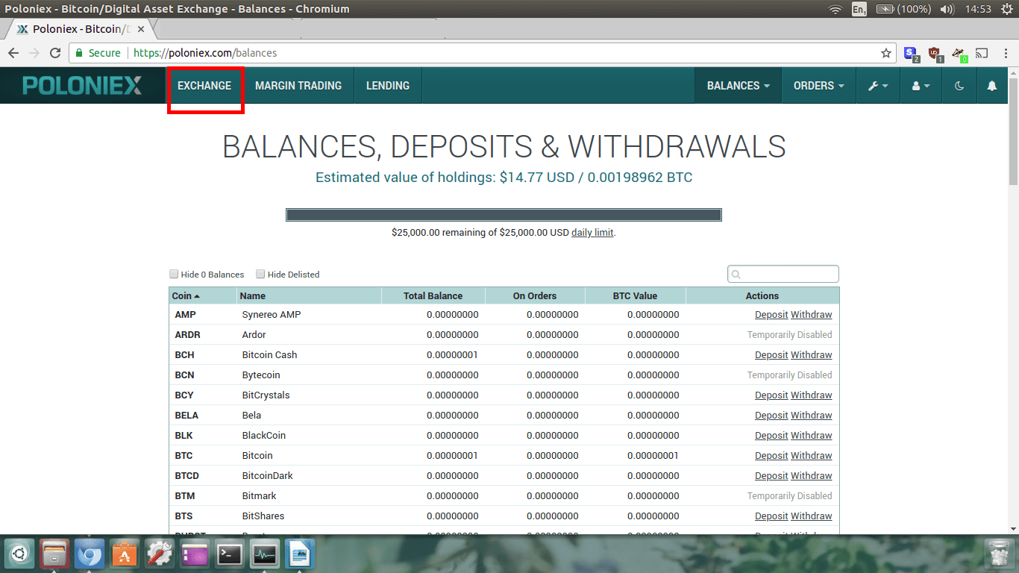Click the notifications bell icon
Screen dimensions: 1019x573
point(991,86)
